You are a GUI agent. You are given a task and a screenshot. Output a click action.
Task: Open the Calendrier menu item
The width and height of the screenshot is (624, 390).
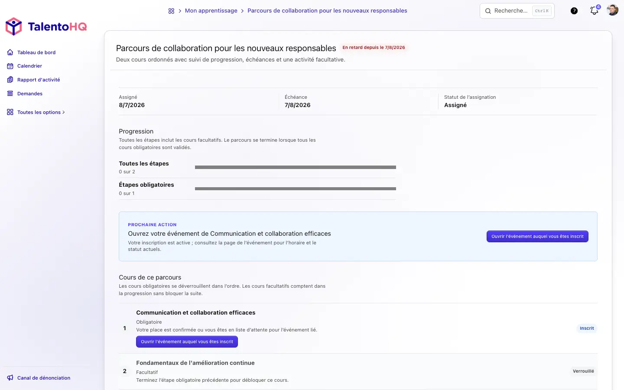point(29,66)
